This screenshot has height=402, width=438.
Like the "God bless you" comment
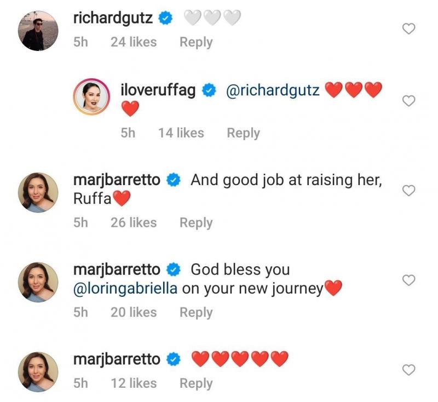(409, 280)
